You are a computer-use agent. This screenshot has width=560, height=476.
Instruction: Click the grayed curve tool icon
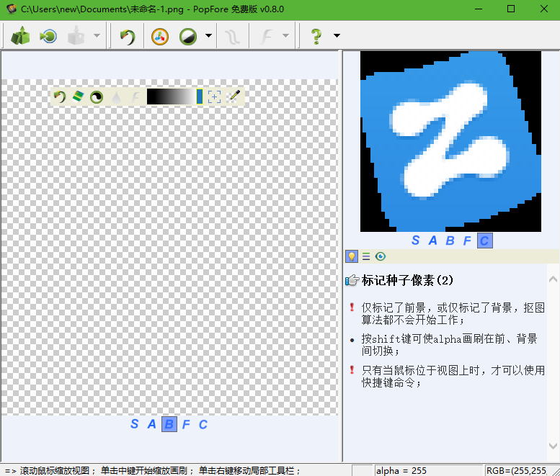(x=232, y=37)
